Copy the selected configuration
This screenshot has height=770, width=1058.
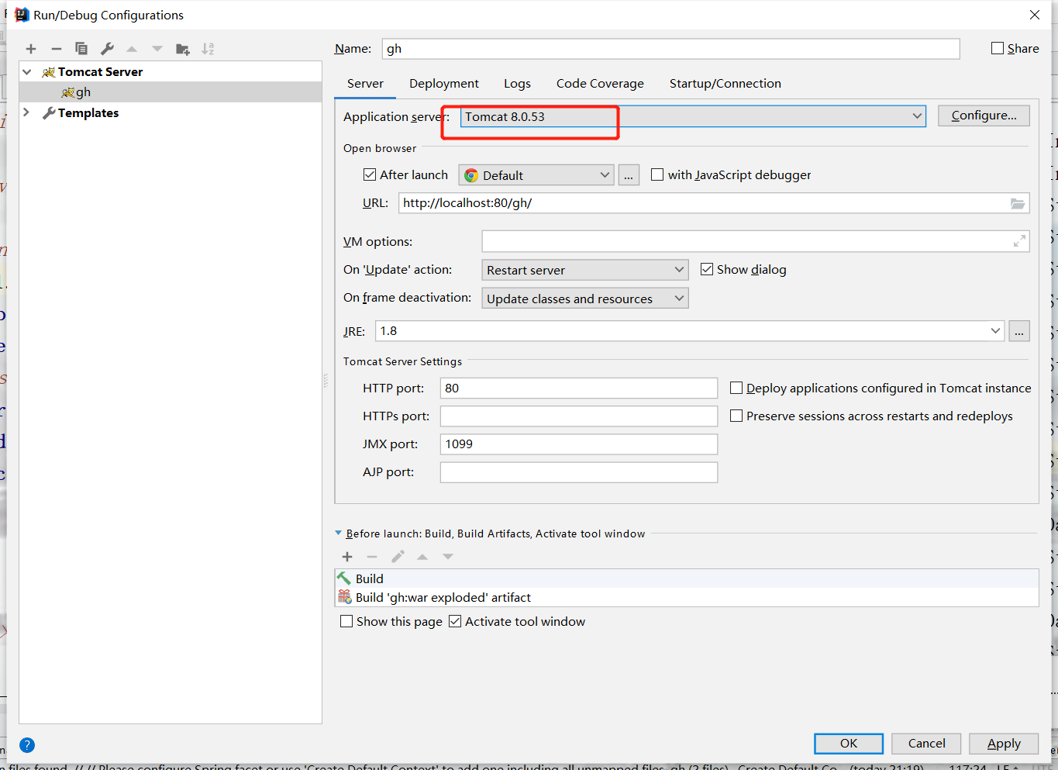point(81,49)
